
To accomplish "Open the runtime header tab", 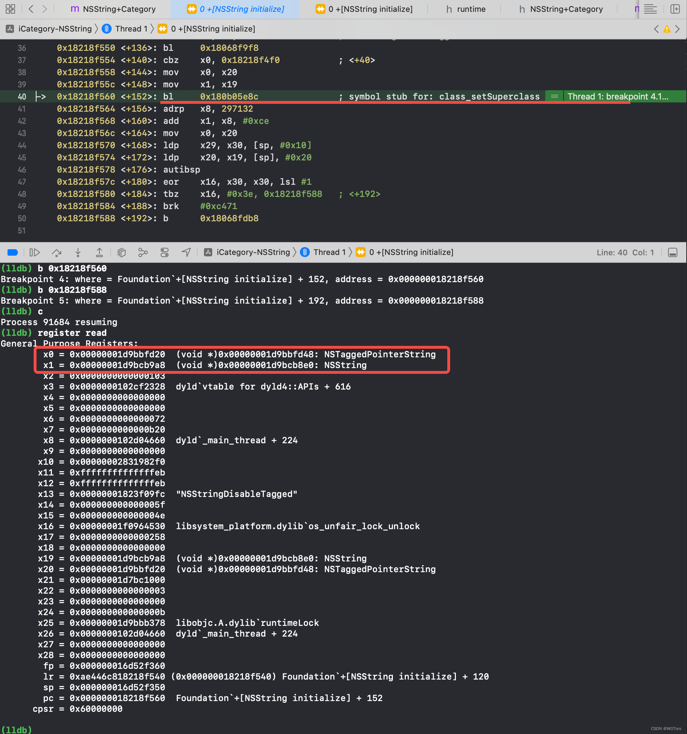I will [x=466, y=9].
